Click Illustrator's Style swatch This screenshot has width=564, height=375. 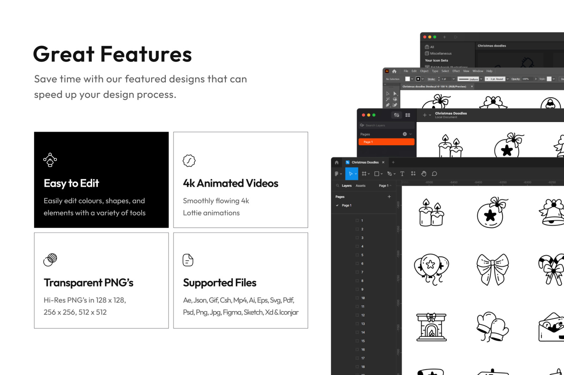pos(549,79)
